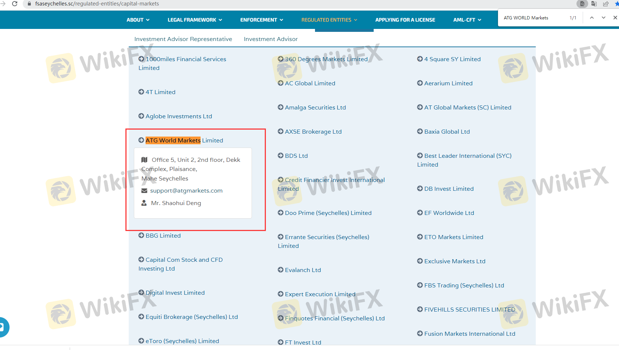Open APPLYING FOR A LICENSE page

click(405, 20)
